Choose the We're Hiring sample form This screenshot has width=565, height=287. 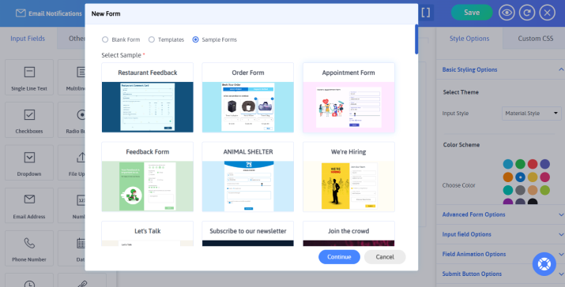348,177
